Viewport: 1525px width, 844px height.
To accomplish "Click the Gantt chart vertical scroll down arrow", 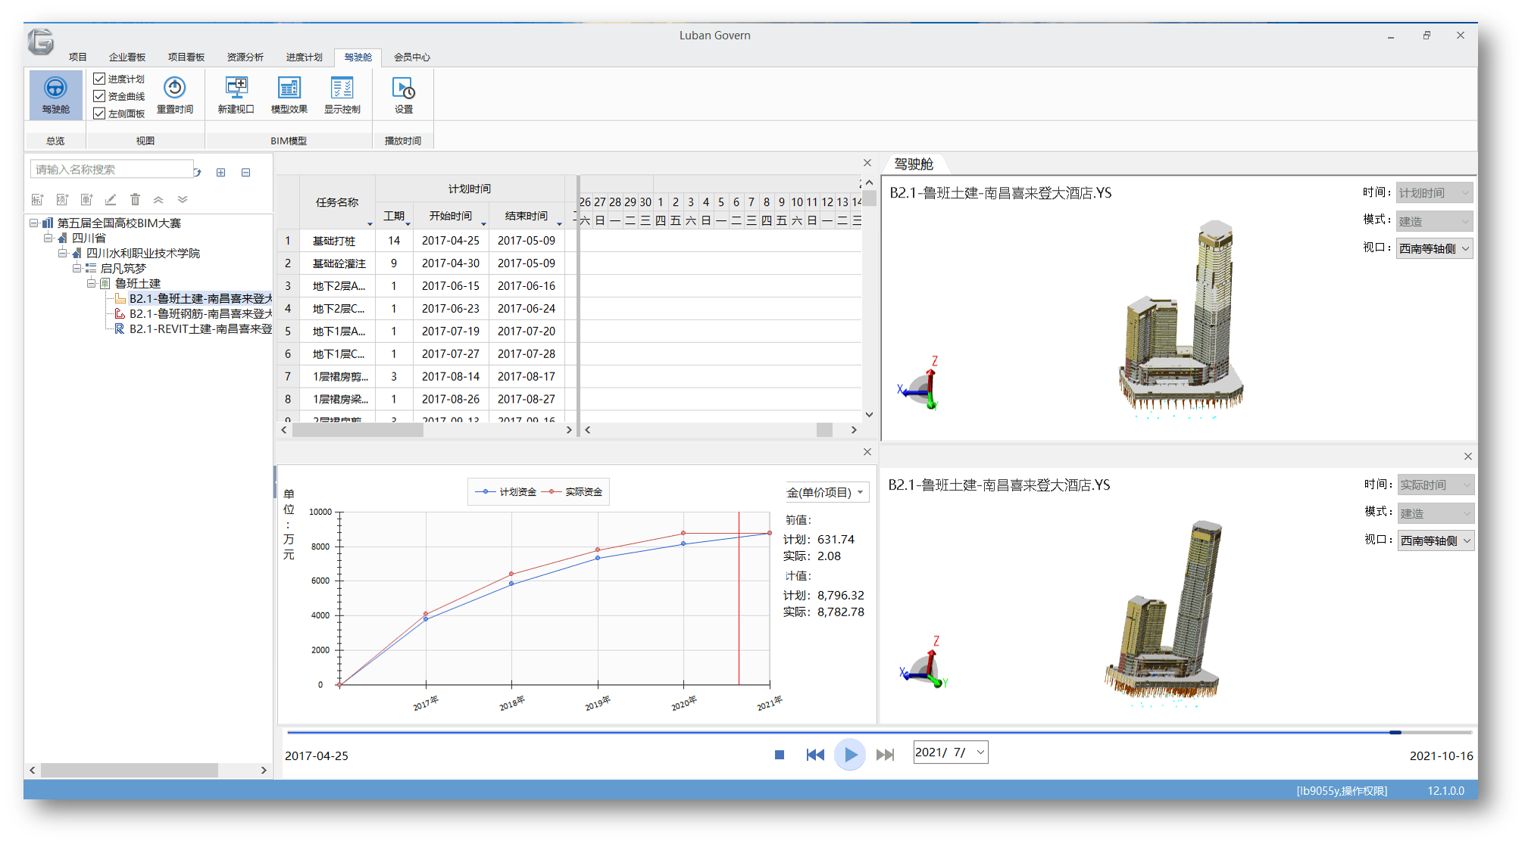I will pyautogui.click(x=869, y=415).
